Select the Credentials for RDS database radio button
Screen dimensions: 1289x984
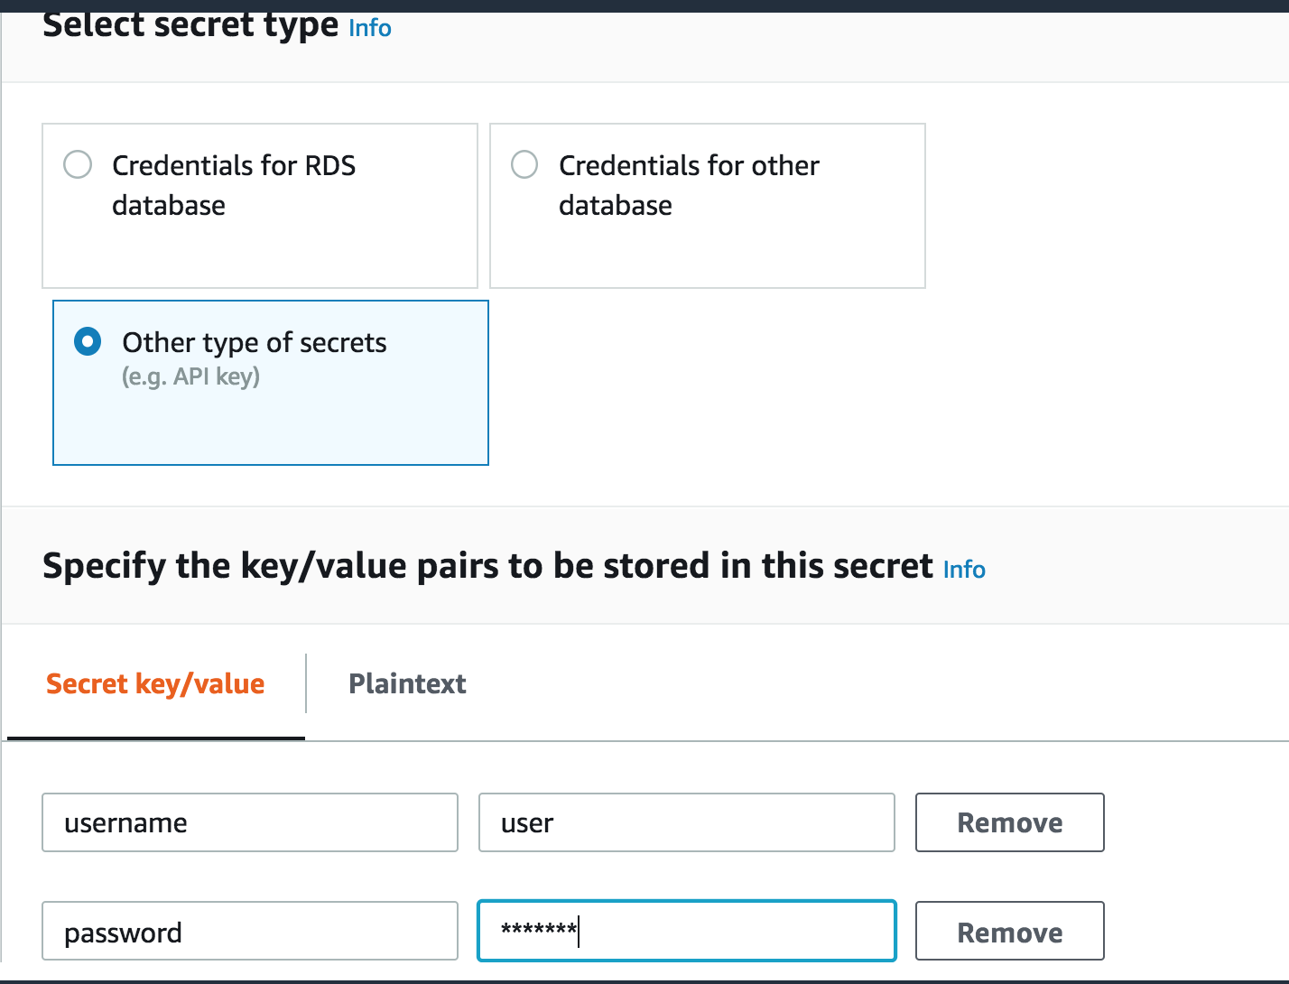click(78, 165)
